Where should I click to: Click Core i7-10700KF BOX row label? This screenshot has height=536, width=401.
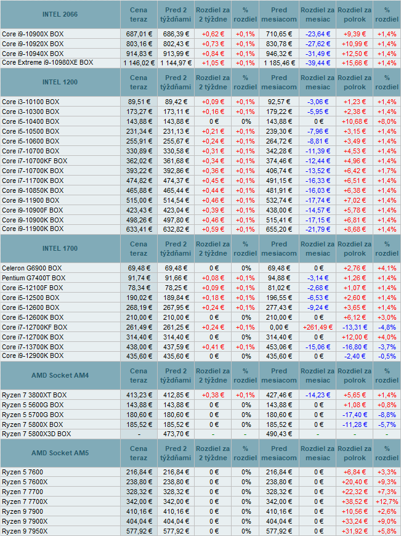tap(34, 161)
